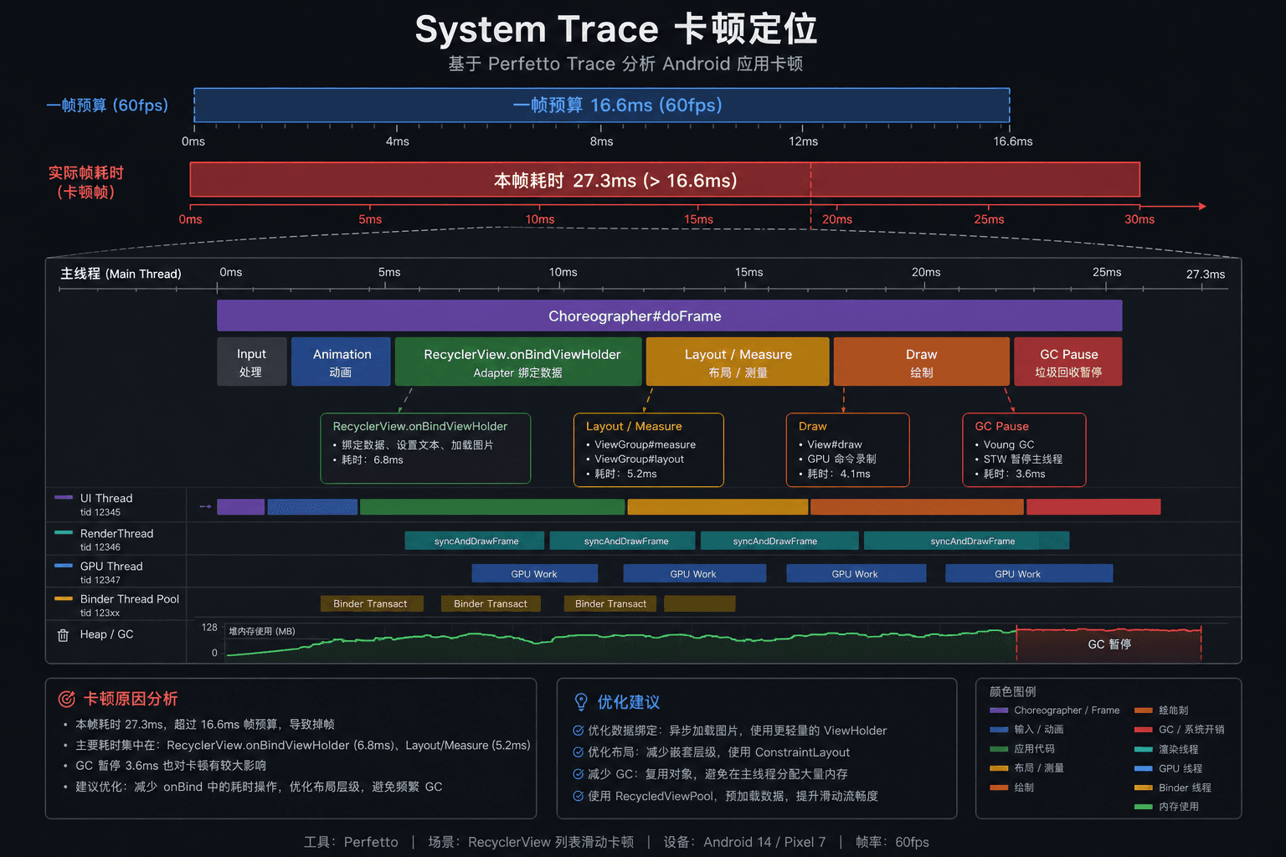Select the green segment on the UI Thread track

[492, 506]
